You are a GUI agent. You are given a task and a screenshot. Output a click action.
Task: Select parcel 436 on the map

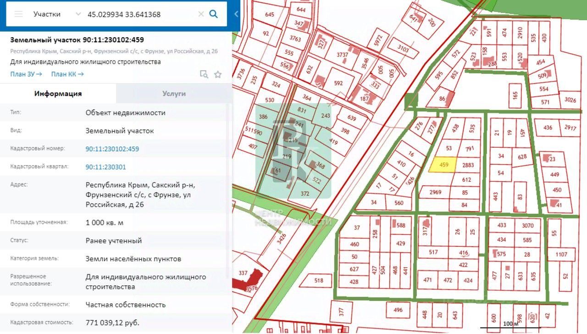pyautogui.click(x=548, y=128)
